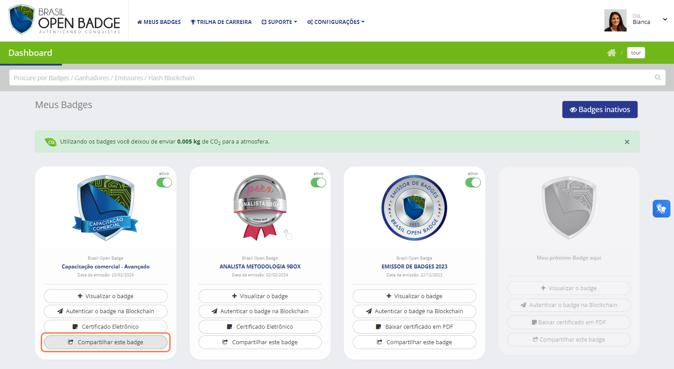Visualizar o badge for Emissor de Badges 2023

[414, 296]
